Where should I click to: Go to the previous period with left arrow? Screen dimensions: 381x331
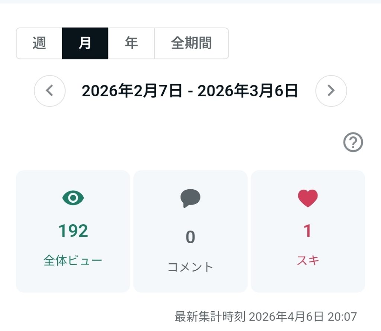tap(50, 91)
